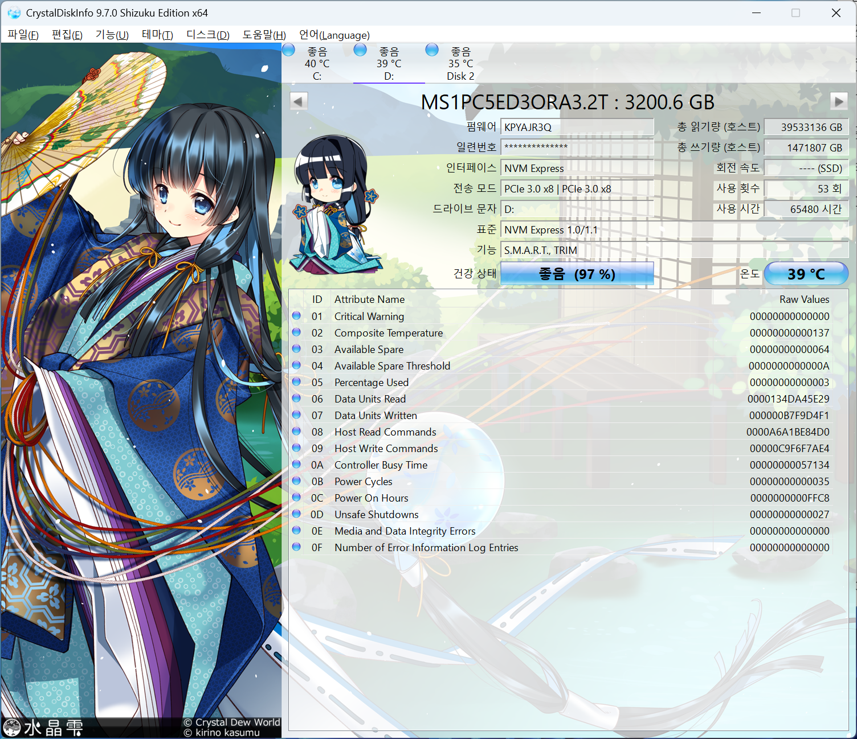The height and width of the screenshot is (739, 857).
Task: Open the 기능(U) menu
Action: 112,35
